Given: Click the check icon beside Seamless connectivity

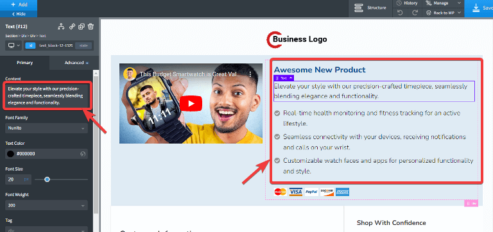Looking at the screenshot, I should click(277, 137).
